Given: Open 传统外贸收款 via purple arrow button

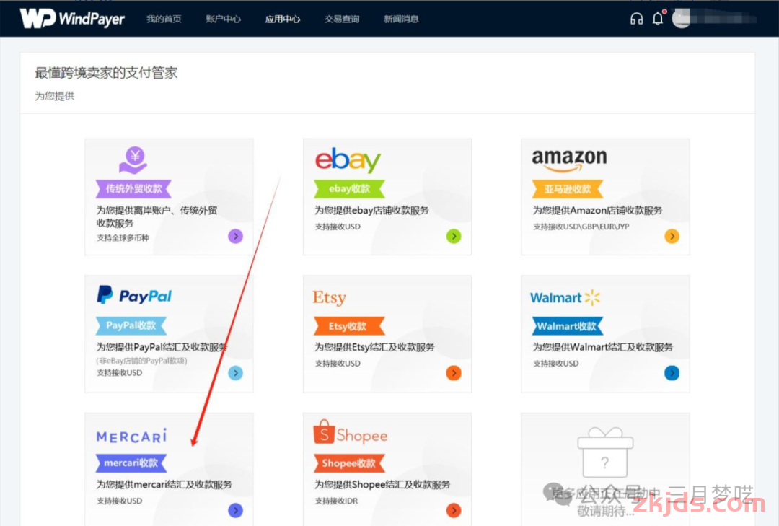Looking at the screenshot, I should (235, 236).
